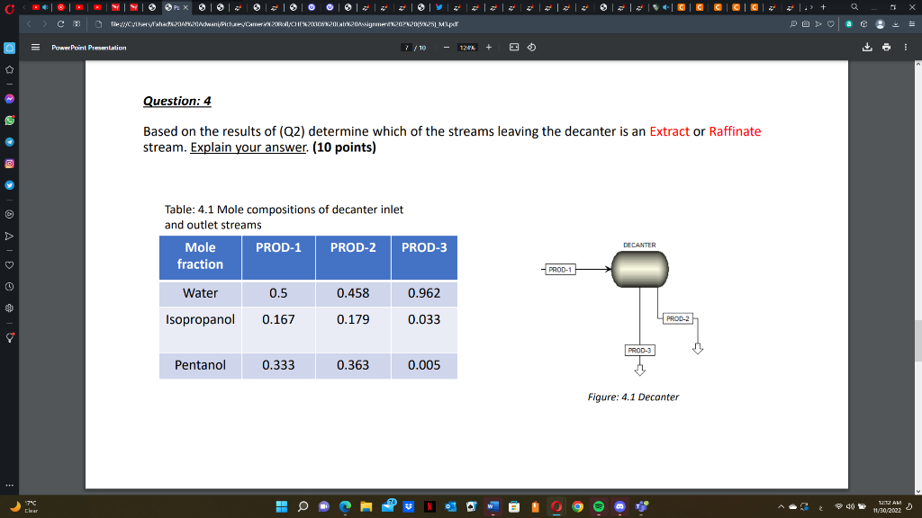Viewport: 922px width, 518px height.
Task: Open Messenger in the sidebar
Action: point(8,98)
